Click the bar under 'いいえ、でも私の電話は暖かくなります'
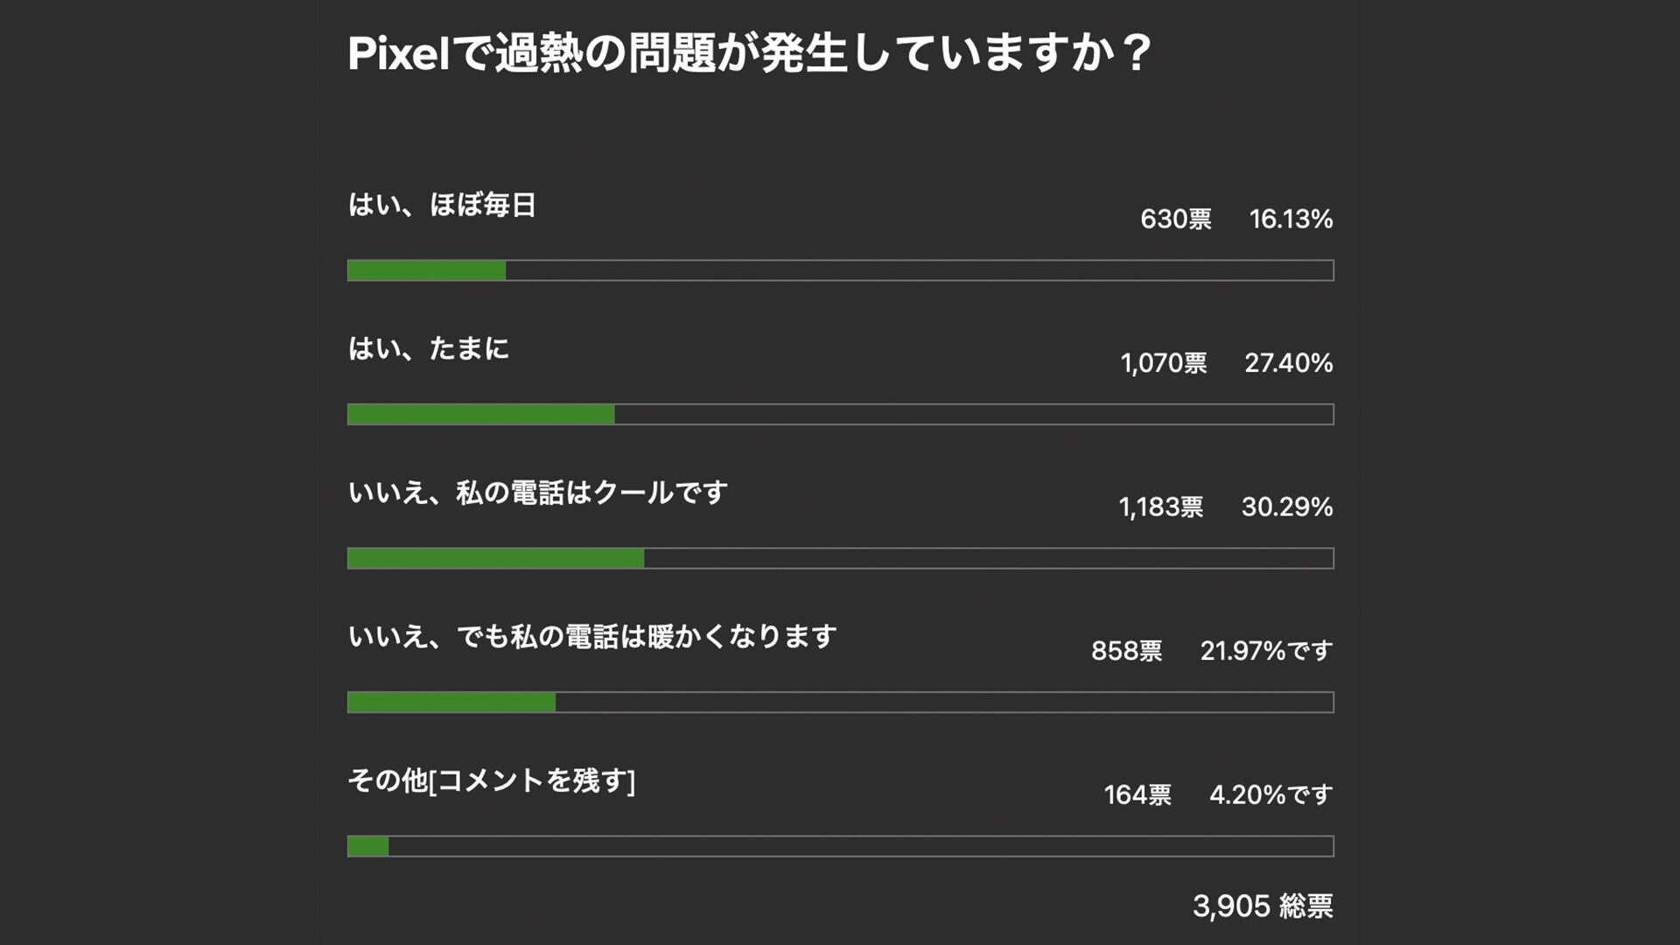This screenshot has width=1680, height=945. click(840, 703)
